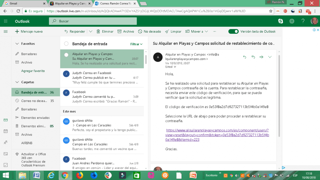Click the Agregar favorito link
Screen dimensions: 320x180
point(33,71)
